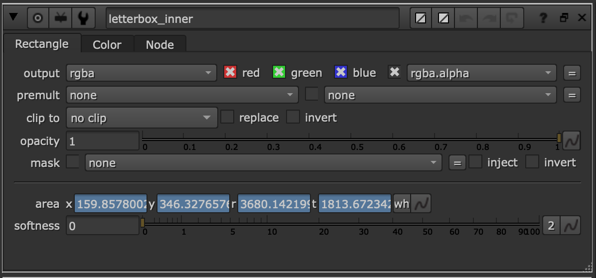
Task: Expand the mask channel dropdown
Action: [x=263, y=163]
